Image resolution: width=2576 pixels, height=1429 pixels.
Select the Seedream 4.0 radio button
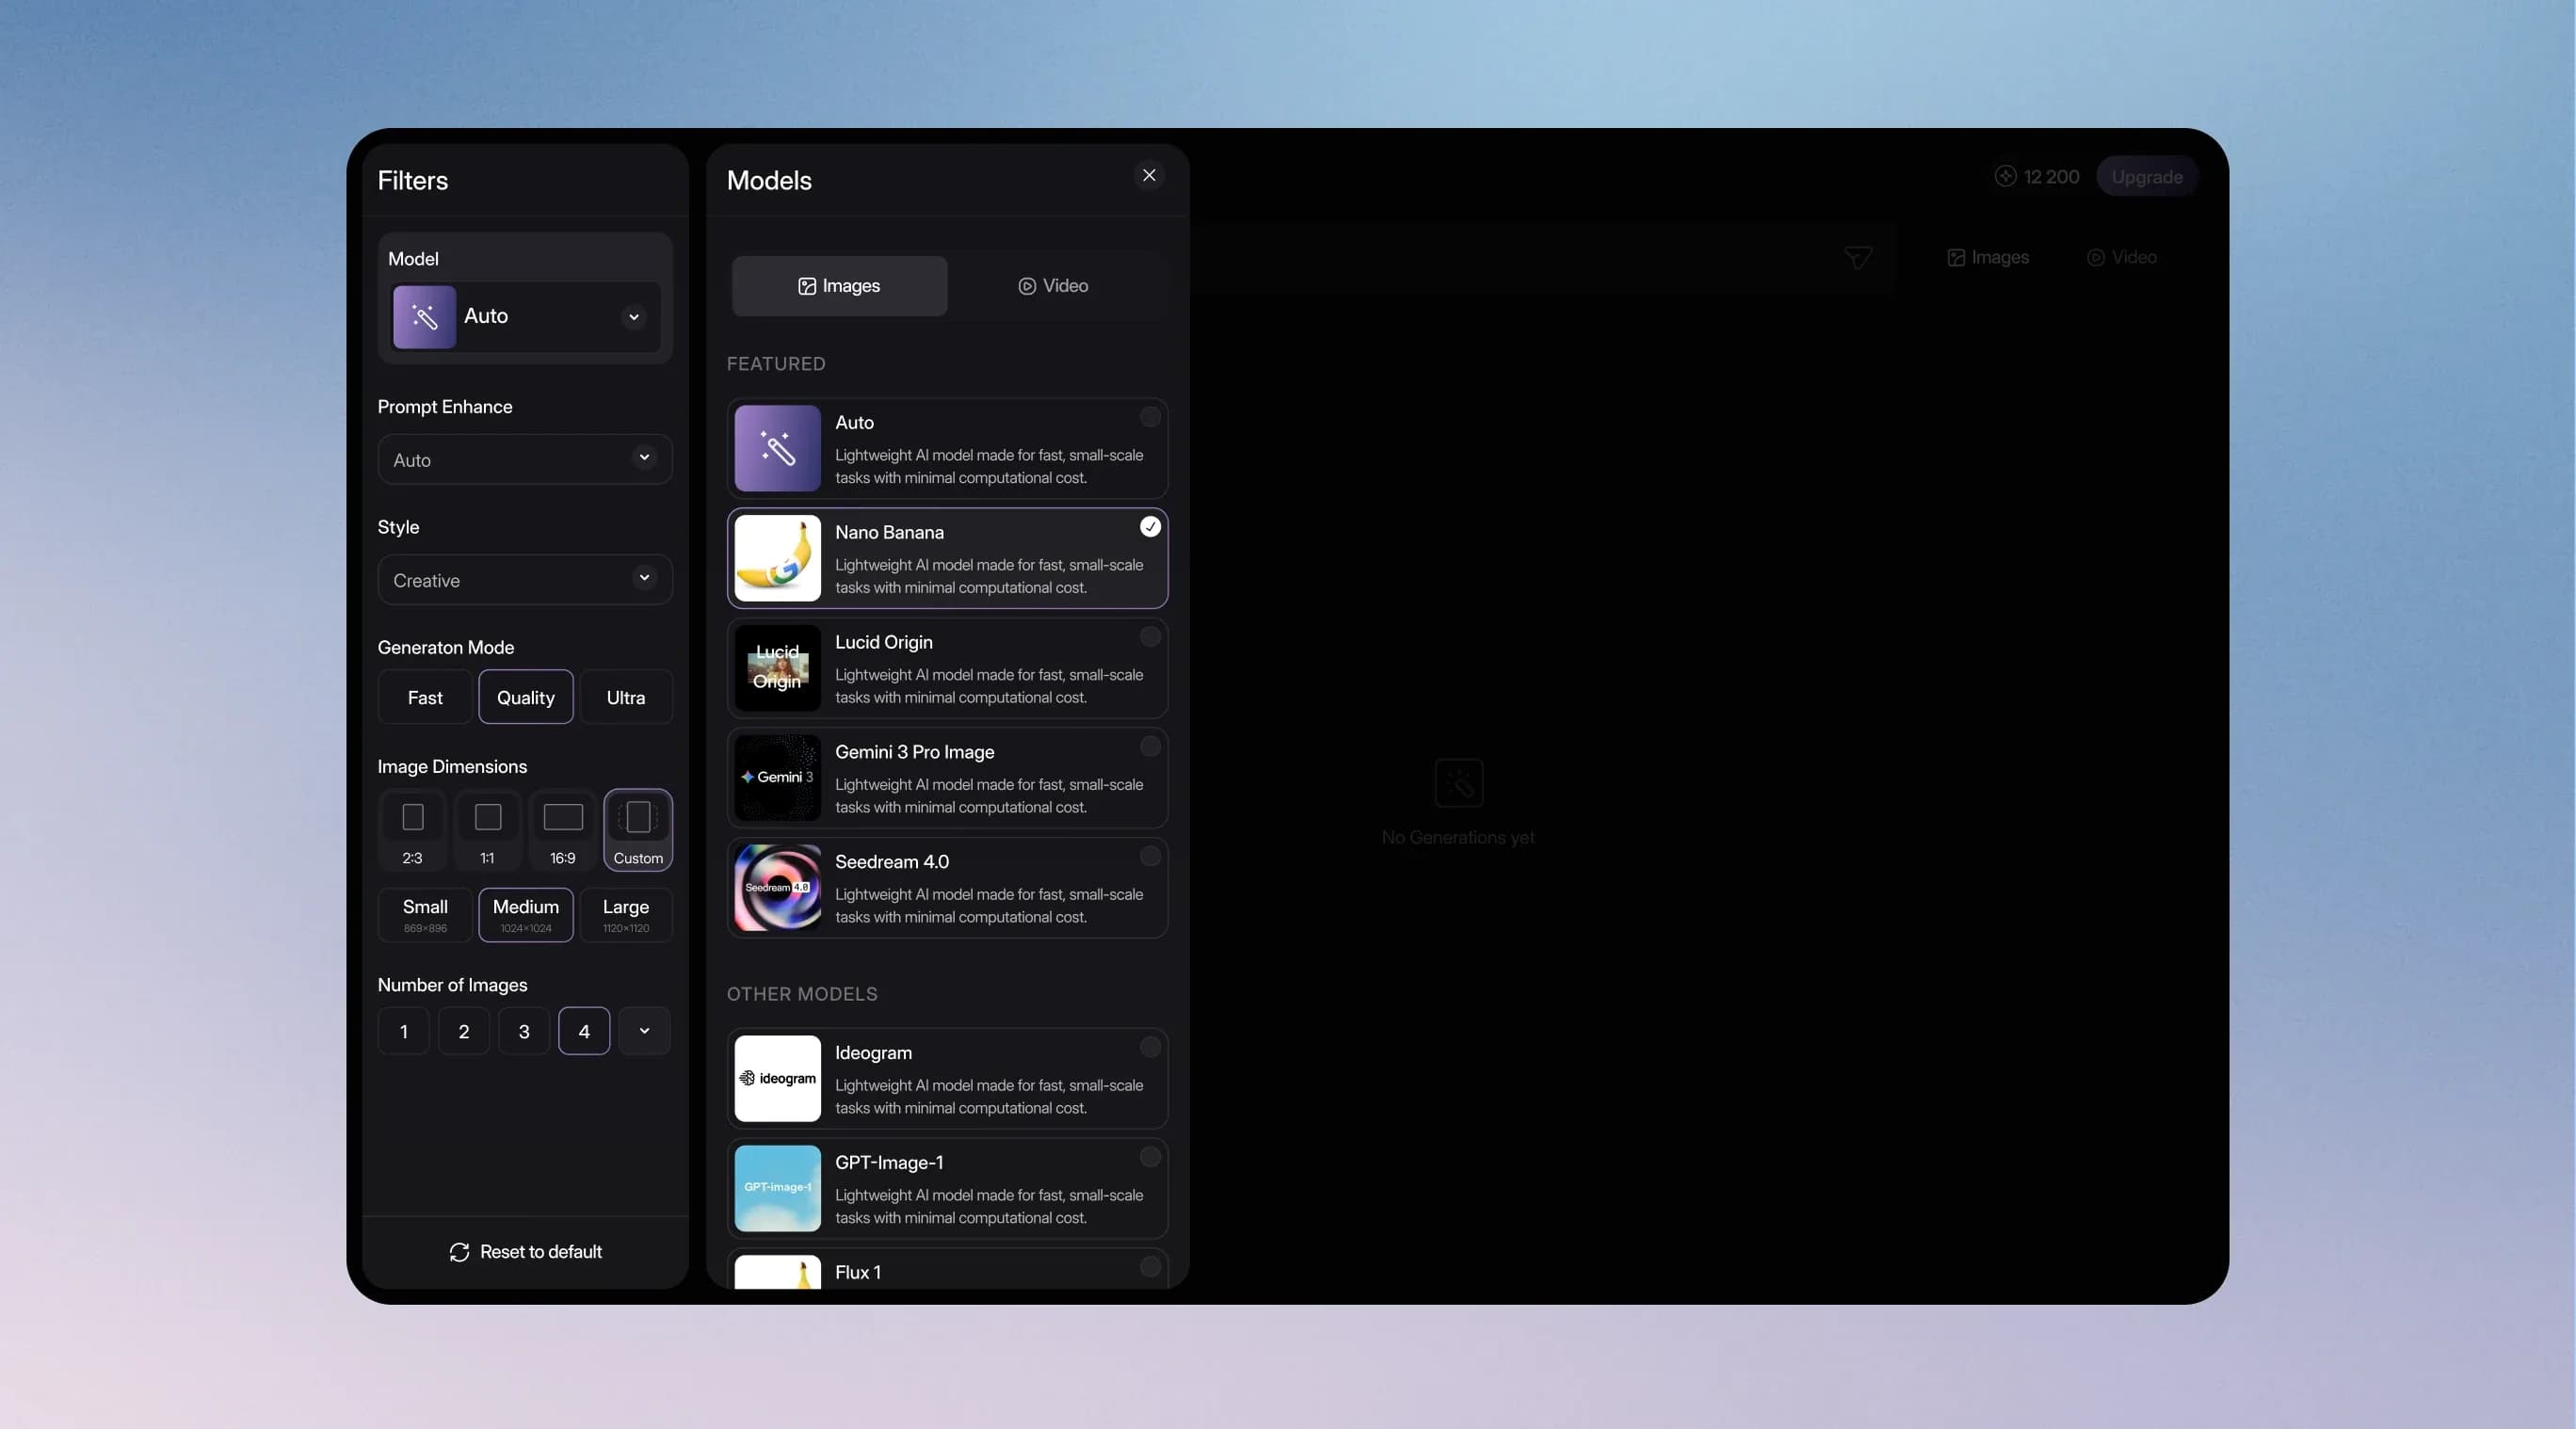point(1150,856)
